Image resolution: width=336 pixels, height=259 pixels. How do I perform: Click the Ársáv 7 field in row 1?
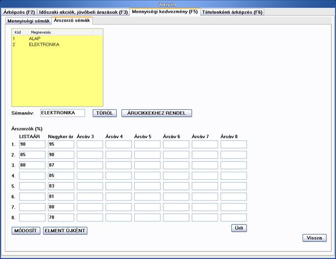click(x=205, y=144)
